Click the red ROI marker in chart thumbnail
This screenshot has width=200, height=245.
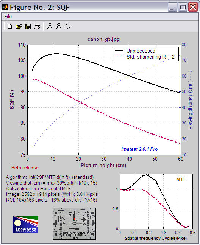tap(75, 219)
